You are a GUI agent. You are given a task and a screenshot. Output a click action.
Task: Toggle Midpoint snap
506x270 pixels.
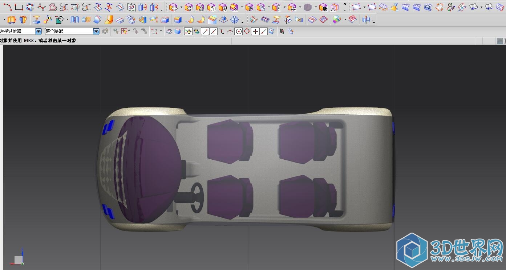[214, 32]
